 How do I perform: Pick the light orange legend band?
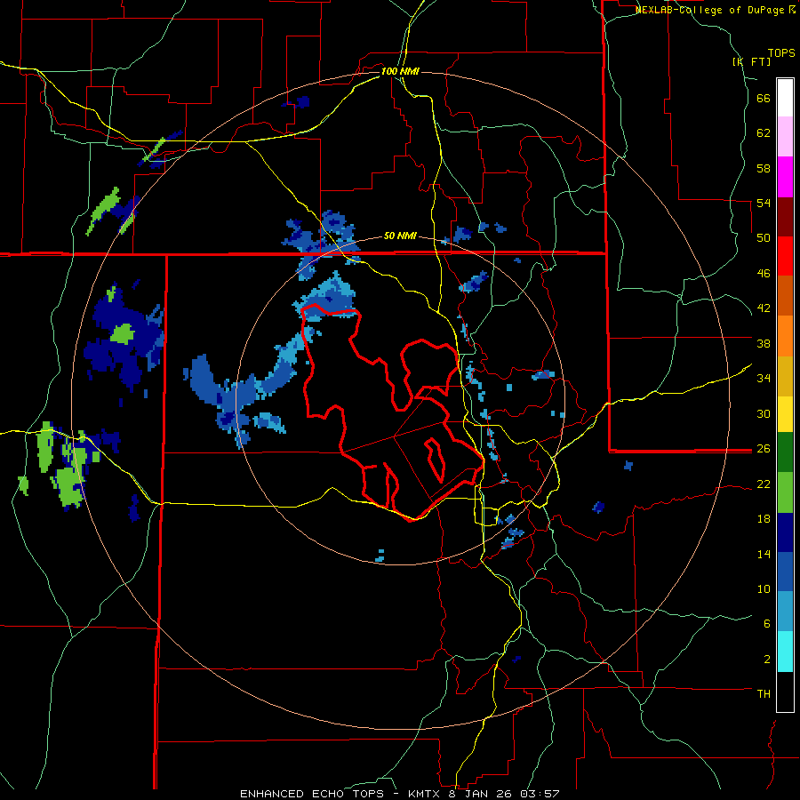pos(785,336)
